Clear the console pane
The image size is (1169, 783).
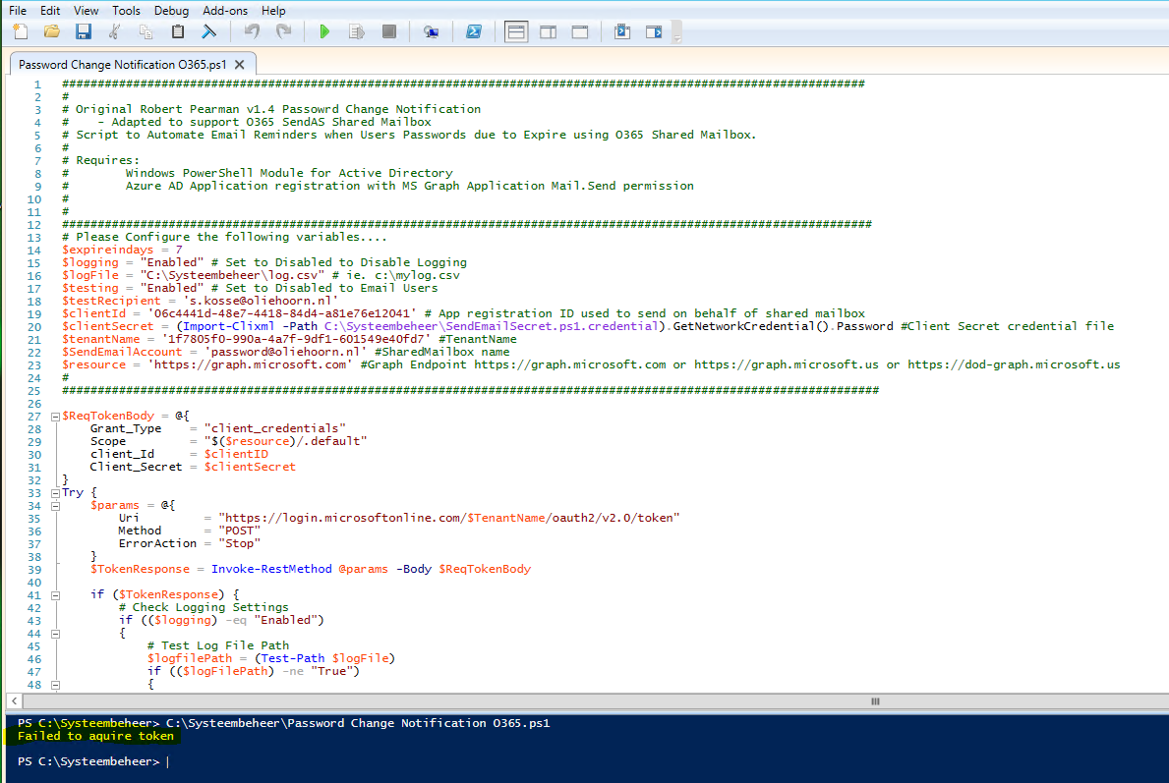pos(208,31)
